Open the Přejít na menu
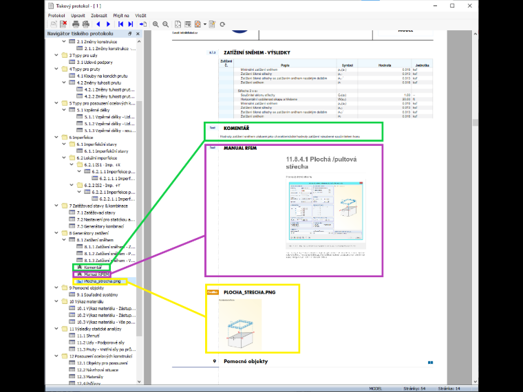This screenshot has height=392, width=523. (x=120, y=15)
